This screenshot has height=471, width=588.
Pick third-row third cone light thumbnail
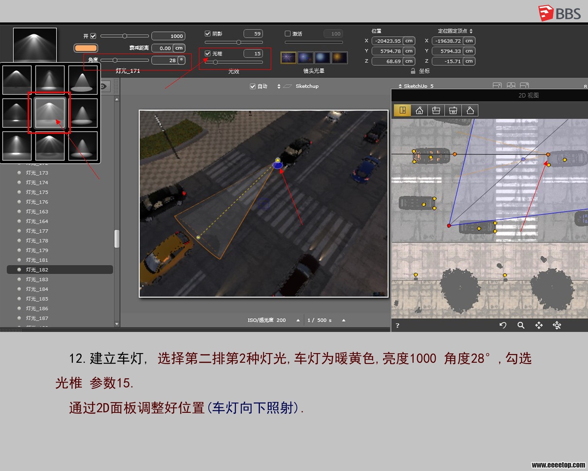83,146
